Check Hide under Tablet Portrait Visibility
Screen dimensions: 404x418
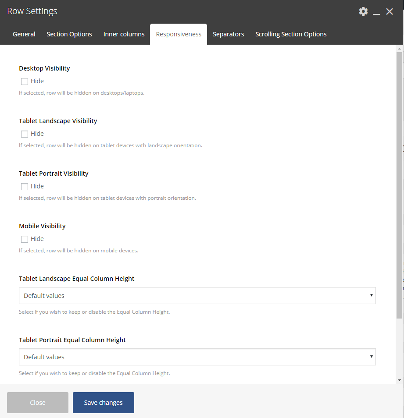click(25, 186)
